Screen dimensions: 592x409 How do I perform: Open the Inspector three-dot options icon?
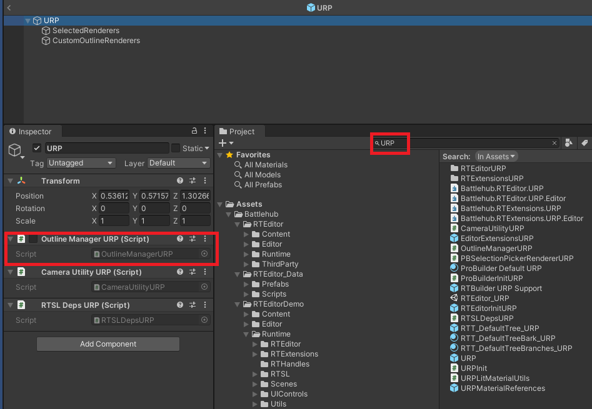tap(204, 131)
